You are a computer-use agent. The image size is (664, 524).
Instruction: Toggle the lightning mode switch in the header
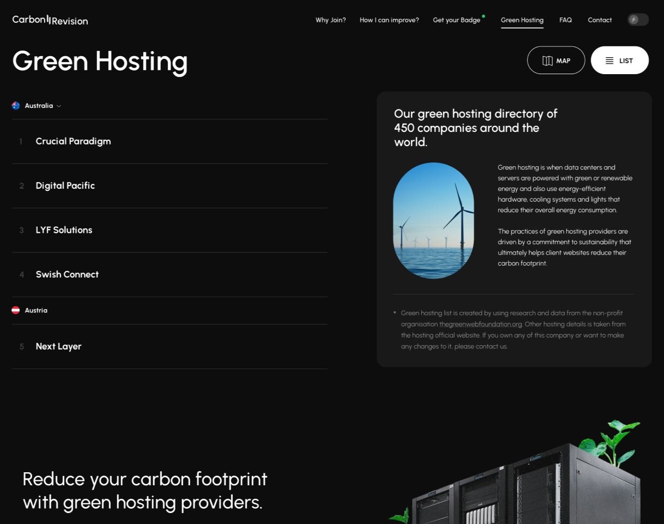point(638,20)
